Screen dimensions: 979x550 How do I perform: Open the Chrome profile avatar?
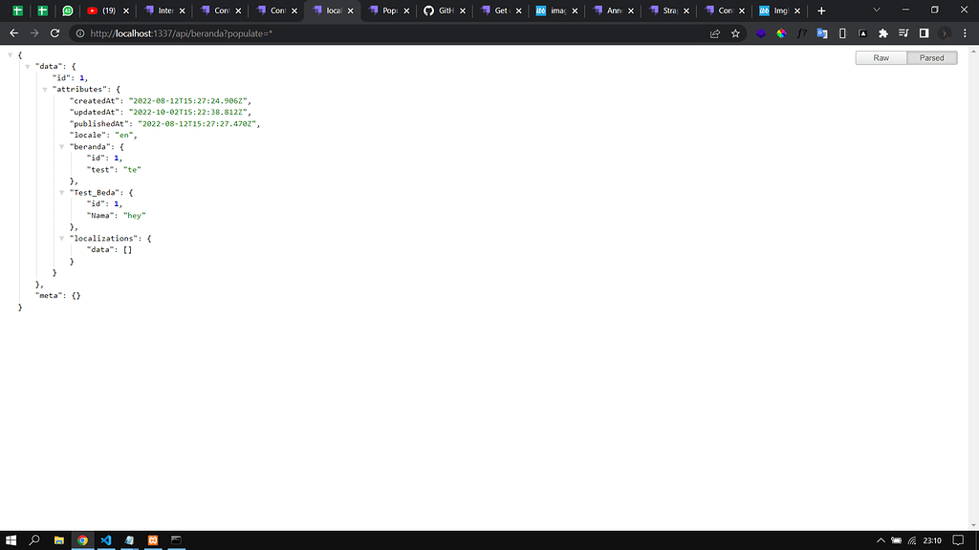coord(945,33)
